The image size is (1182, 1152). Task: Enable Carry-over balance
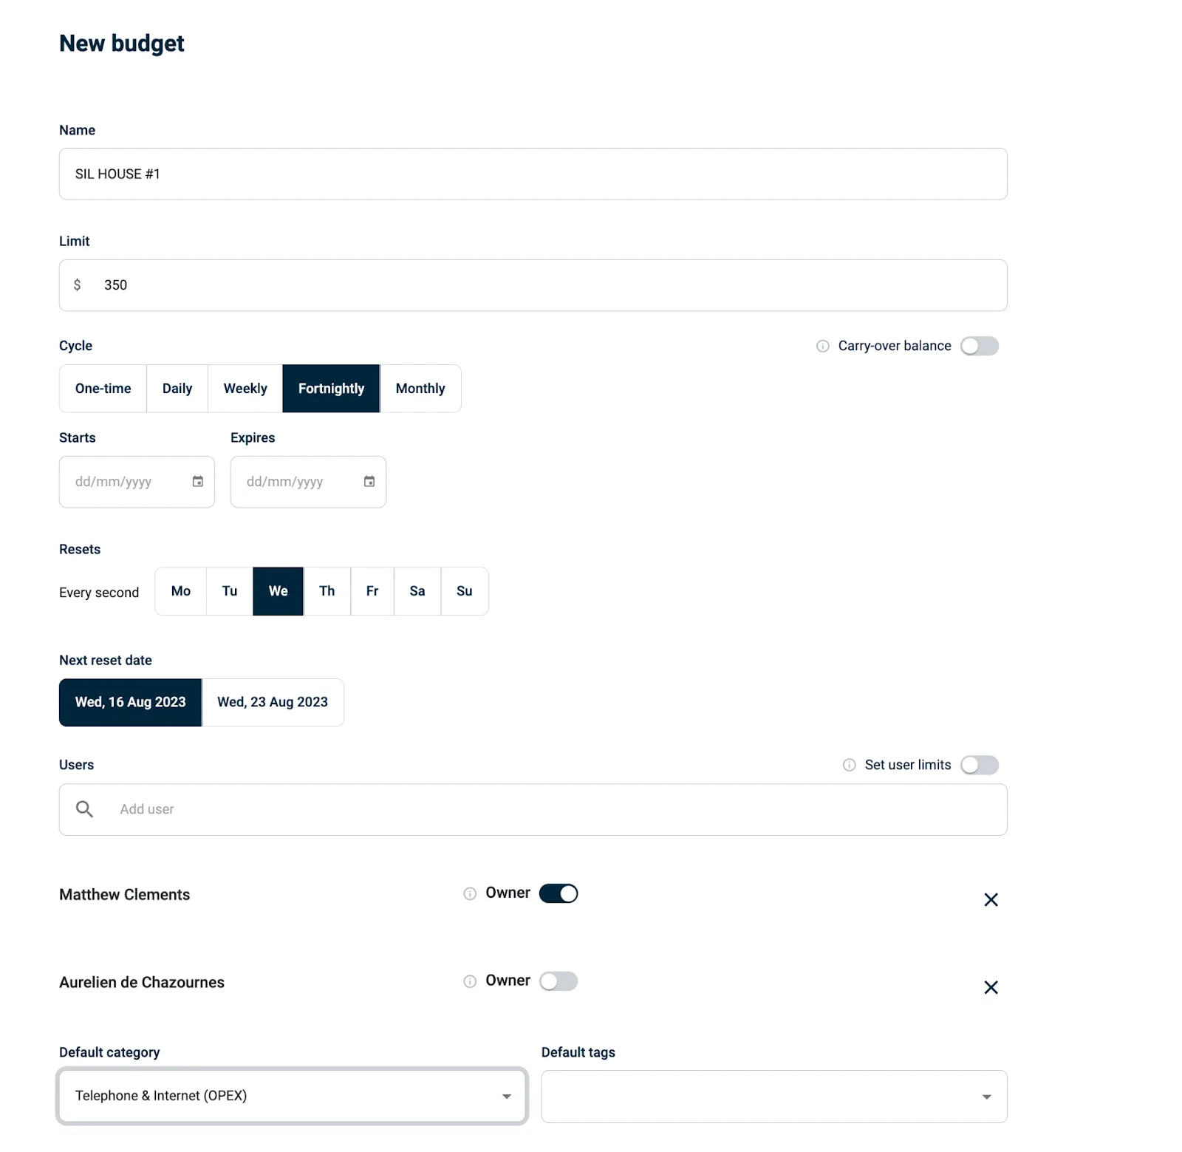(980, 346)
